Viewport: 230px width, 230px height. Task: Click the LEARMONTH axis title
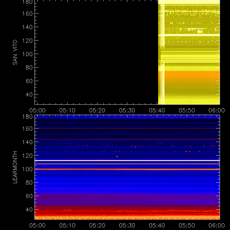click(15, 167)
